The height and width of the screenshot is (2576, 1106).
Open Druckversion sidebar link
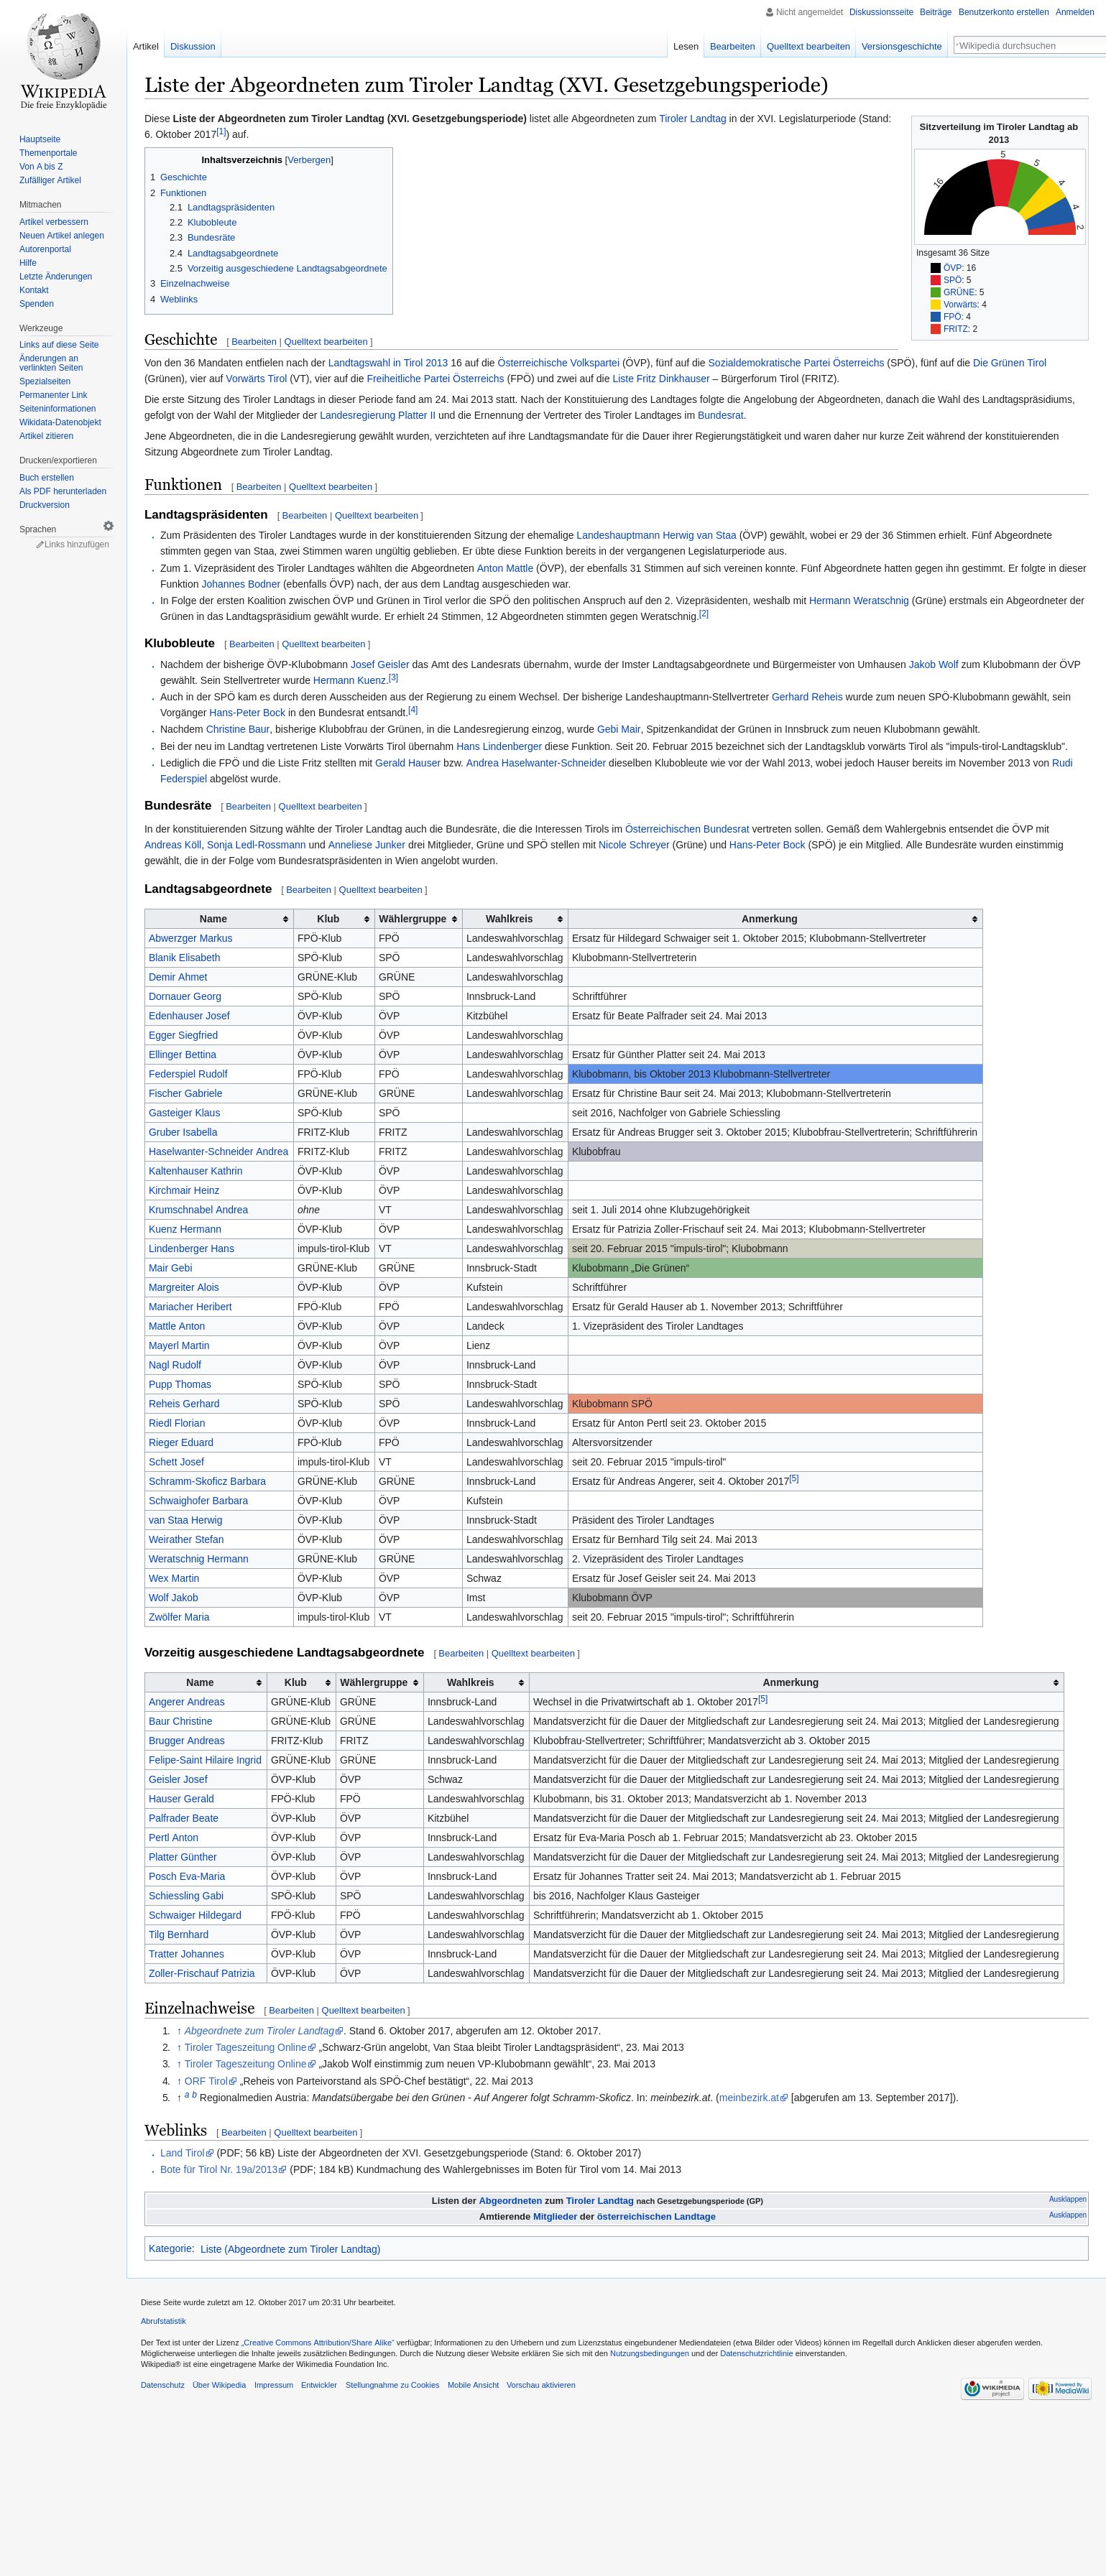coord(44,505)
